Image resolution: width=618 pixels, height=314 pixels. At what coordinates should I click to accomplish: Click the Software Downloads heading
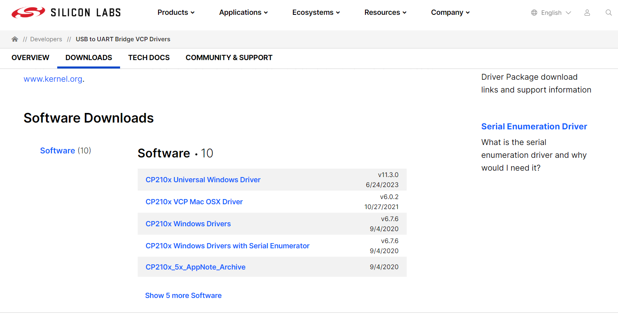88,118
